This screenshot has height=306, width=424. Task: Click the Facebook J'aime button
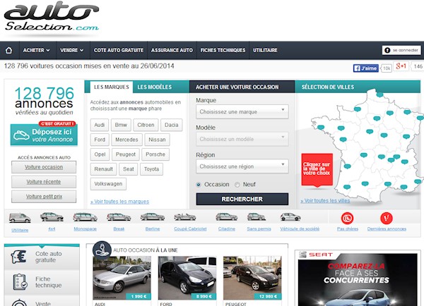pos(365,68)
